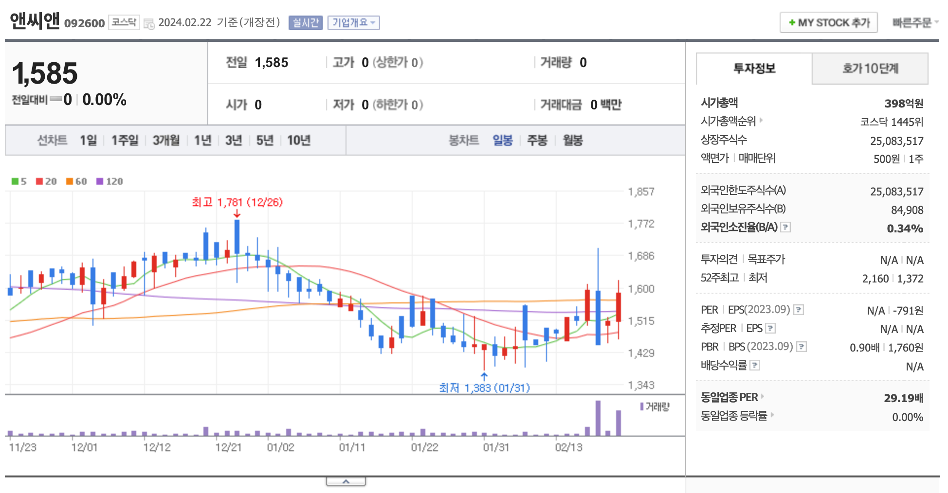The image size is (948, 493).
Task: Click the chart refresh icon beside the date
Action: click(x=149, y=23)
